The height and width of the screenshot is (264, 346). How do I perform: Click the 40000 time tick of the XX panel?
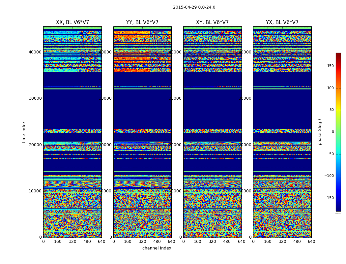(x=35, y=52)
